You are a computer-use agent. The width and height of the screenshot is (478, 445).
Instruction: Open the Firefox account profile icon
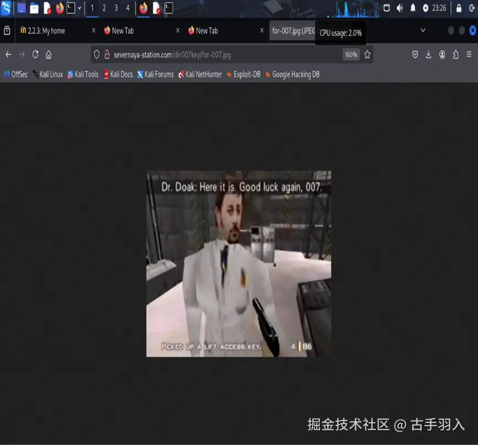coord(442,54)
